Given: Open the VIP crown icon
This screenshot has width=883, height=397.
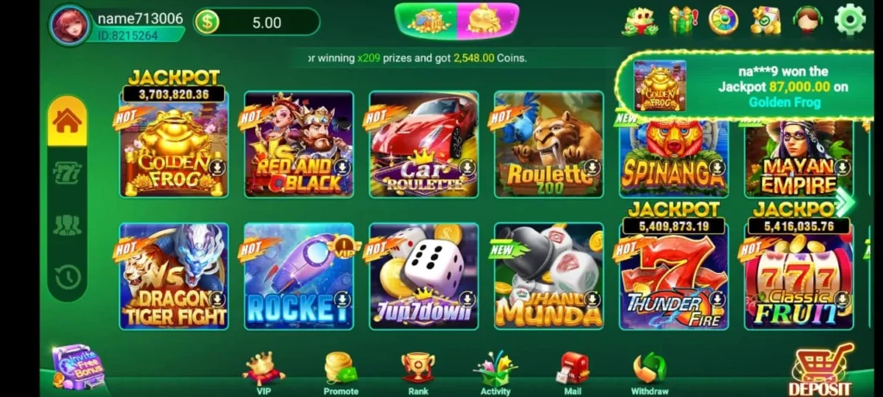Looking at the screenshot, I should pyautogui.click(x=264, y=373).
